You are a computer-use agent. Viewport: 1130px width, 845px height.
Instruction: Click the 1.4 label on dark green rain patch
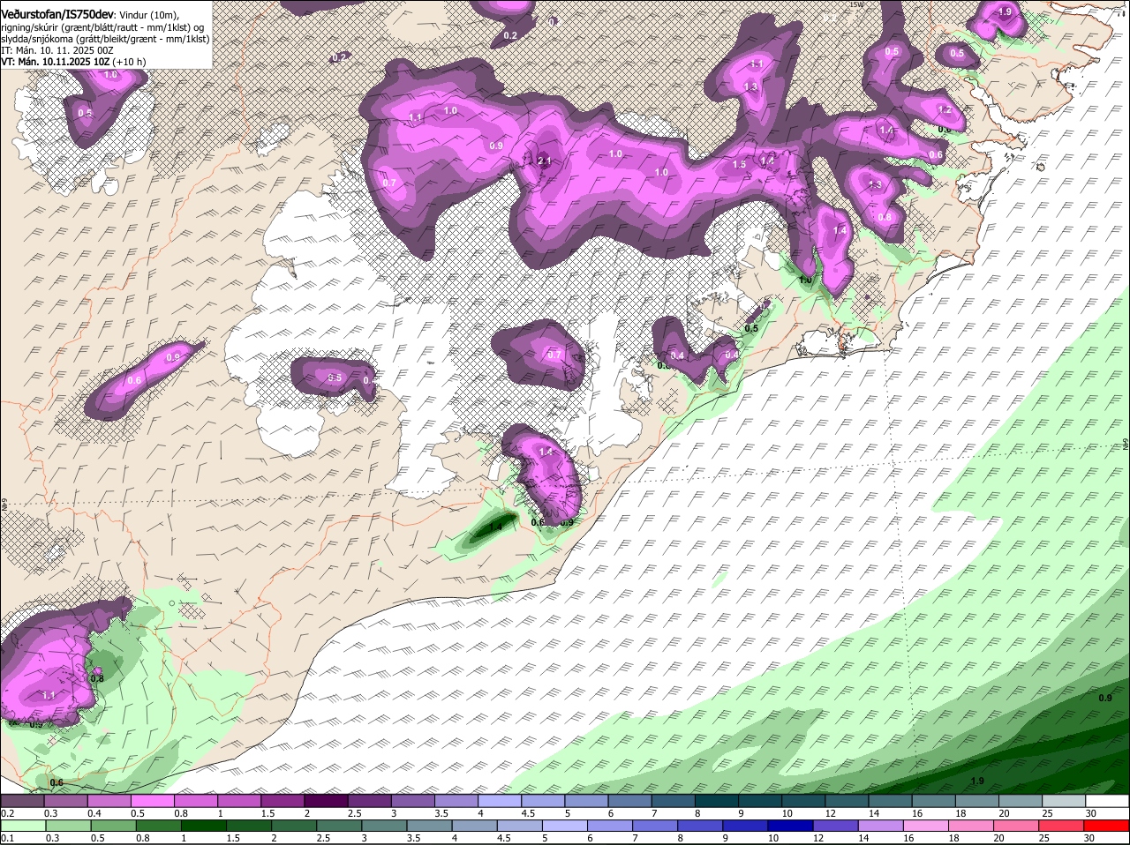495,527
